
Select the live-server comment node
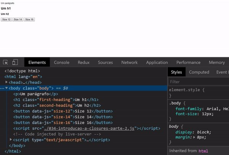(57, 134)
